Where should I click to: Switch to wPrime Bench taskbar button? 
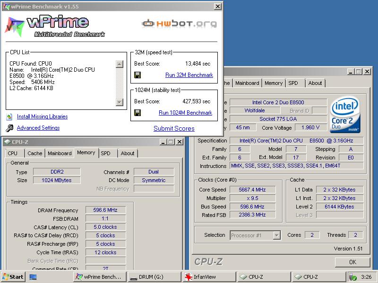[x=100, y=277]
